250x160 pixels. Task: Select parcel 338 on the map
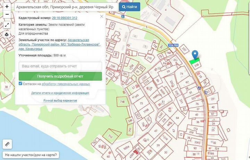pyautogui.click(x=197, y=65)
